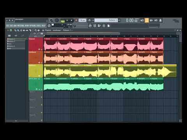
Task: Click the Pattern 1 breadcrumb in playlist title
Action: pyautogui.click(x=67, y=30)
